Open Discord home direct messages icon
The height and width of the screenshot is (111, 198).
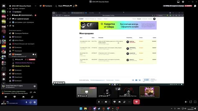point(4,6)
